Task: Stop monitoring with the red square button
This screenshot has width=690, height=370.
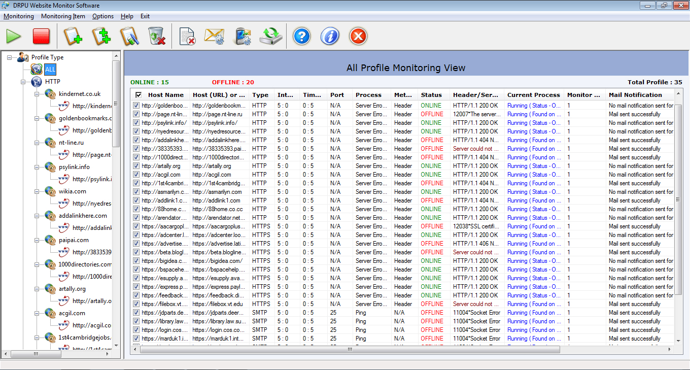Action: [41, 37]
